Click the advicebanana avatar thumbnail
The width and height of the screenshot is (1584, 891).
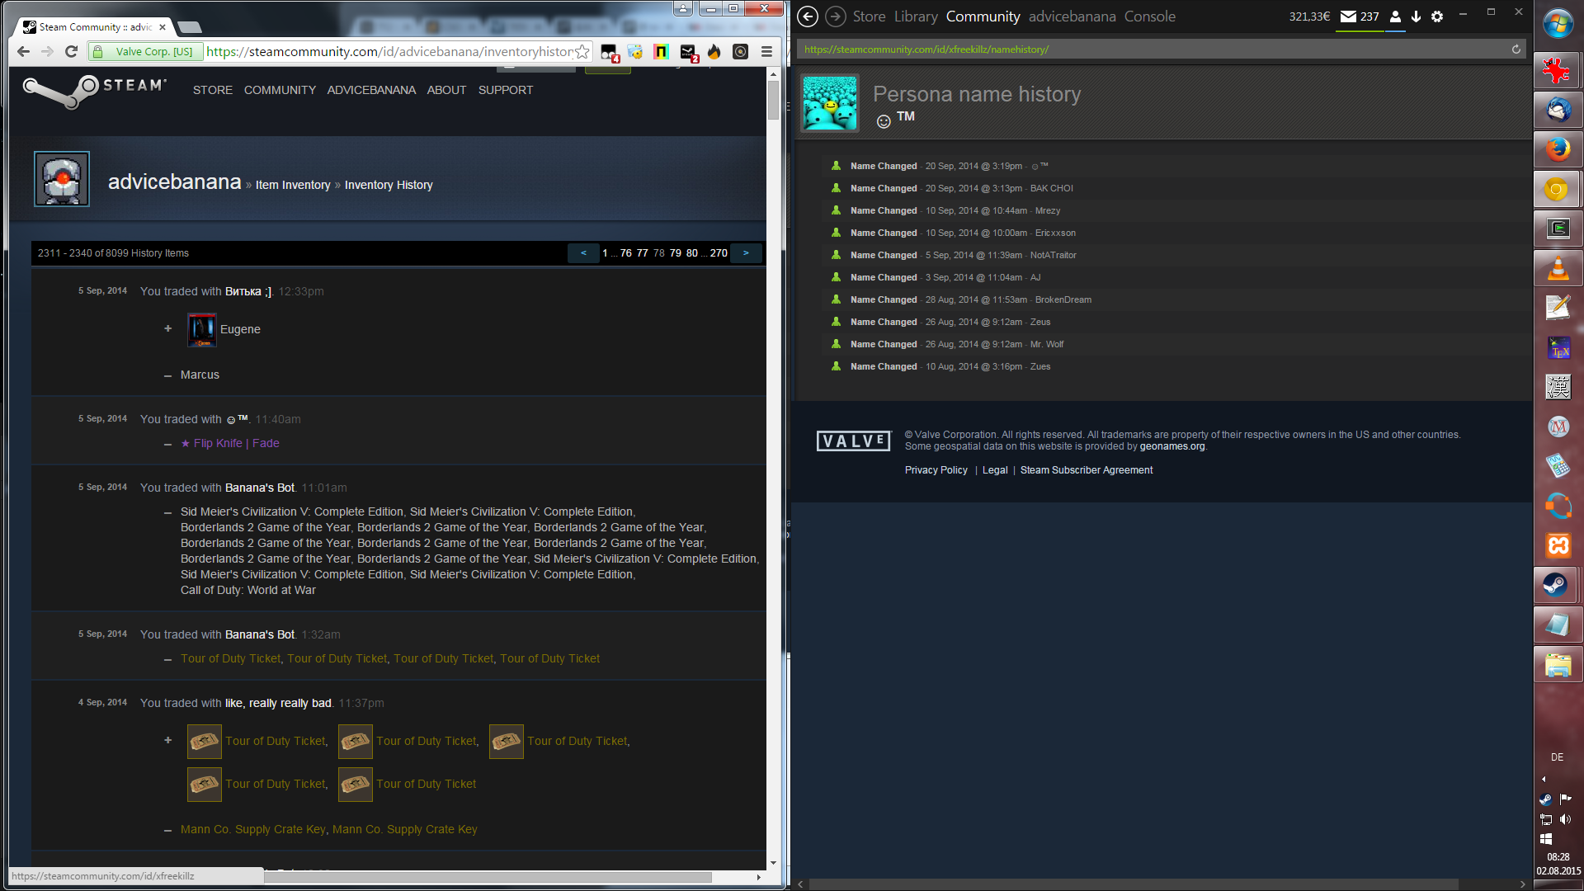coord(62,179)
